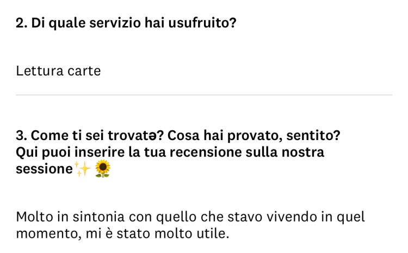Select the "Lettura carte" answer
The width and height of the screenshot is (408, 253).
coord(58,71)
